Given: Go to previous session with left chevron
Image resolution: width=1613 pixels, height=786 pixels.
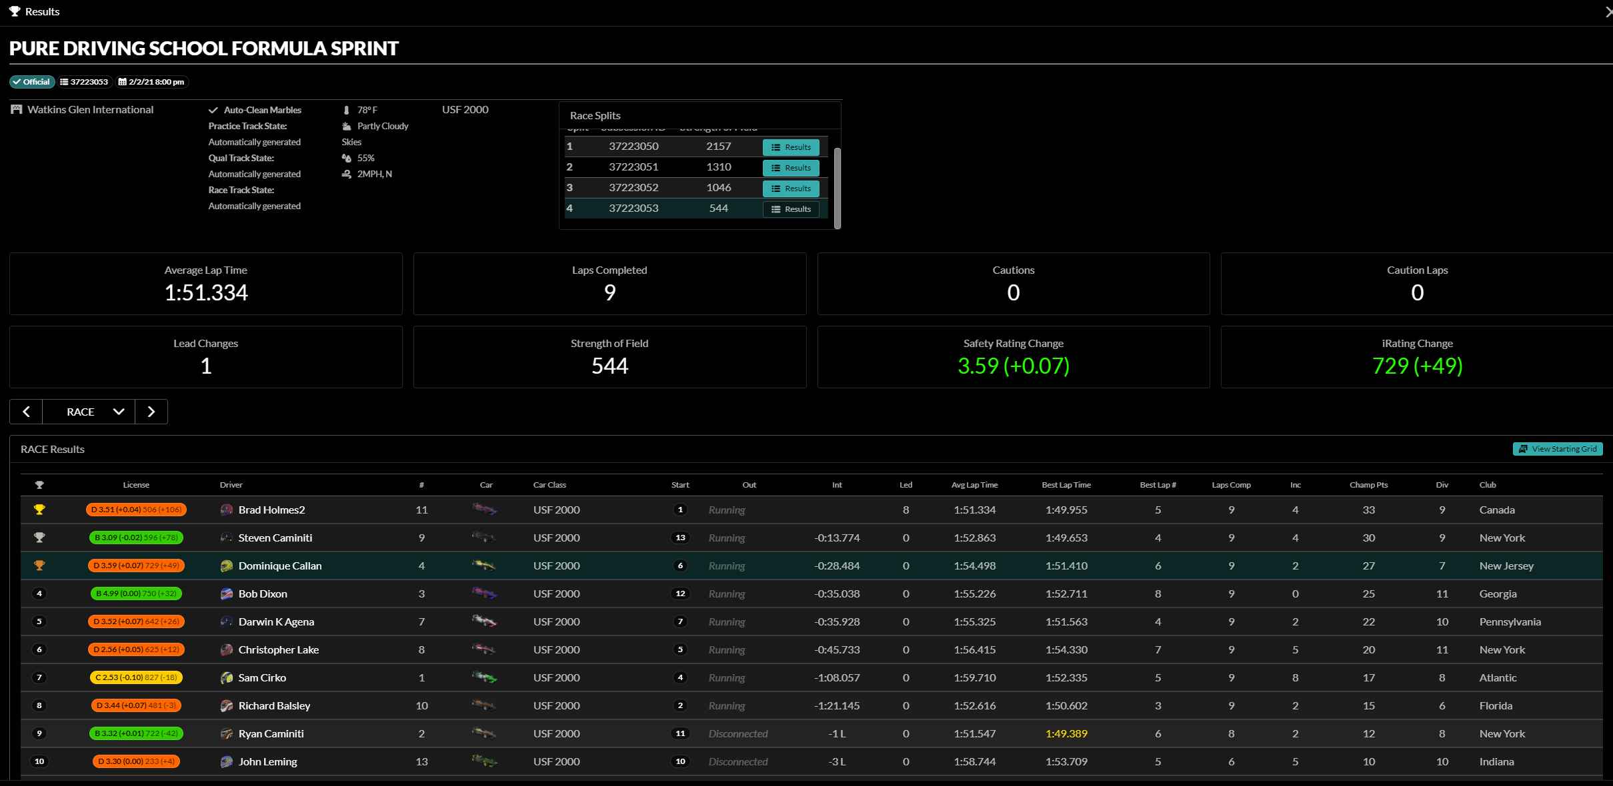Looking at the screenshot, I should tap(26, 412).
